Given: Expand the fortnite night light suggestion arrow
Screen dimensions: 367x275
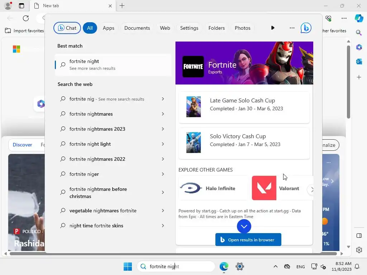Looking at the screenshot, I should pos(163,144).
